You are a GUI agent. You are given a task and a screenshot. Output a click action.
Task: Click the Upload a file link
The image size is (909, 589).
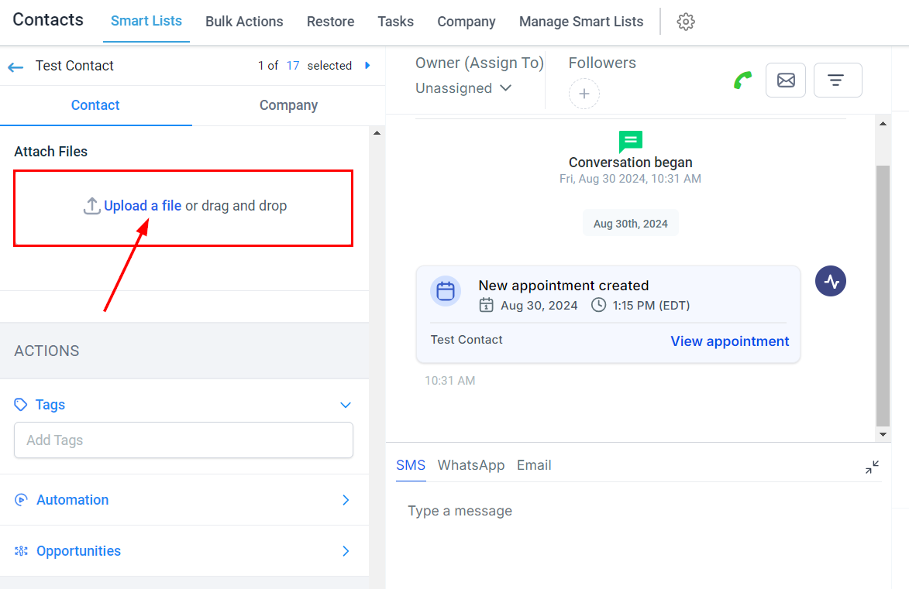click(143, 206)
